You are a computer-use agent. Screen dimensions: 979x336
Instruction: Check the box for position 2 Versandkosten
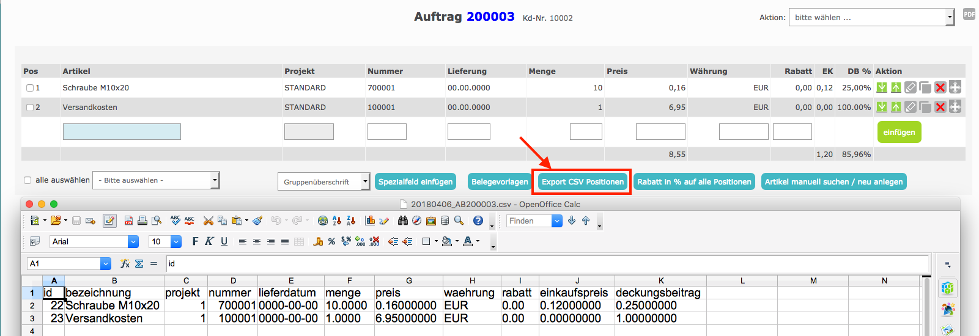30,108
